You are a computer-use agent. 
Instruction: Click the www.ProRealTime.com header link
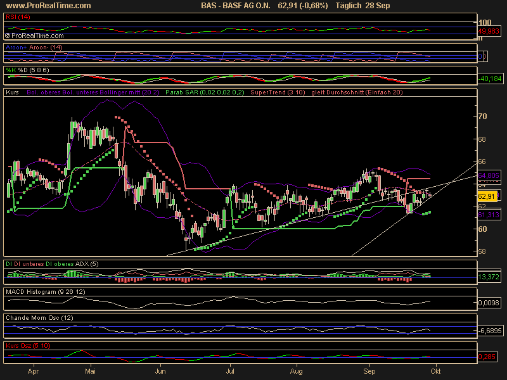[x=49, y=6]
